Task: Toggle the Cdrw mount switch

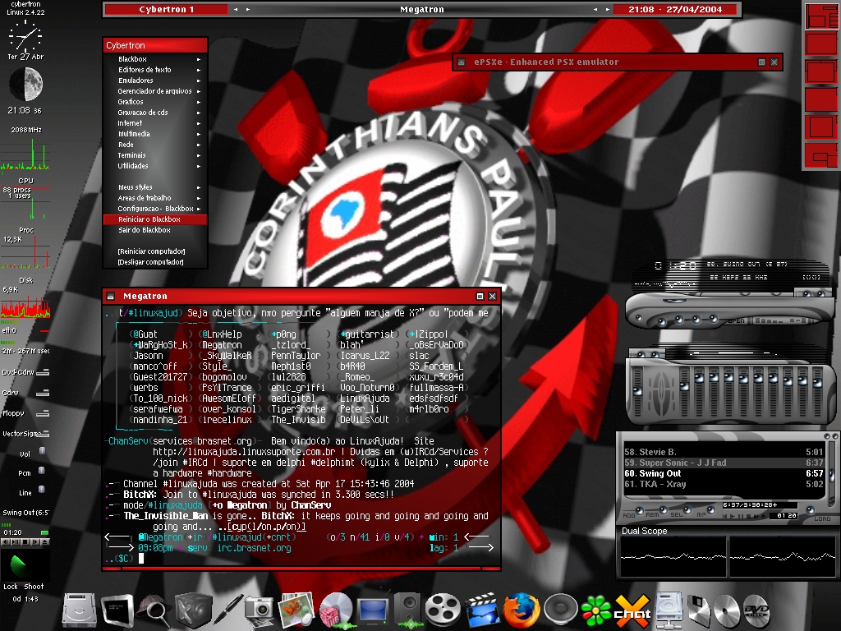Action: pos(43,393)
